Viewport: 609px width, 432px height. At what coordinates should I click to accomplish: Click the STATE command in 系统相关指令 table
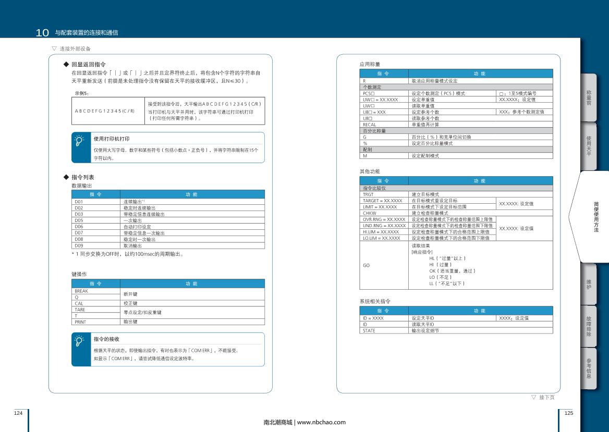pos(369,330)
